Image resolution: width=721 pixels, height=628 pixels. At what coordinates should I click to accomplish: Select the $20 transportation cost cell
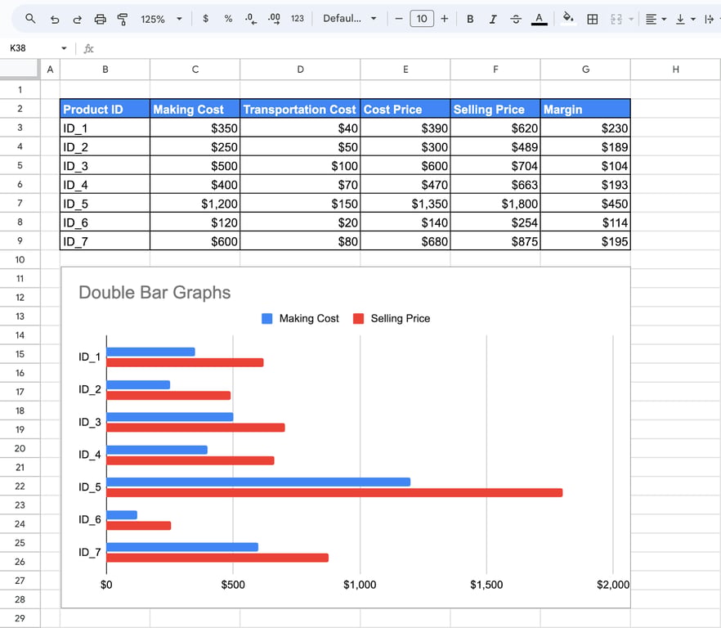click(300, 222)
